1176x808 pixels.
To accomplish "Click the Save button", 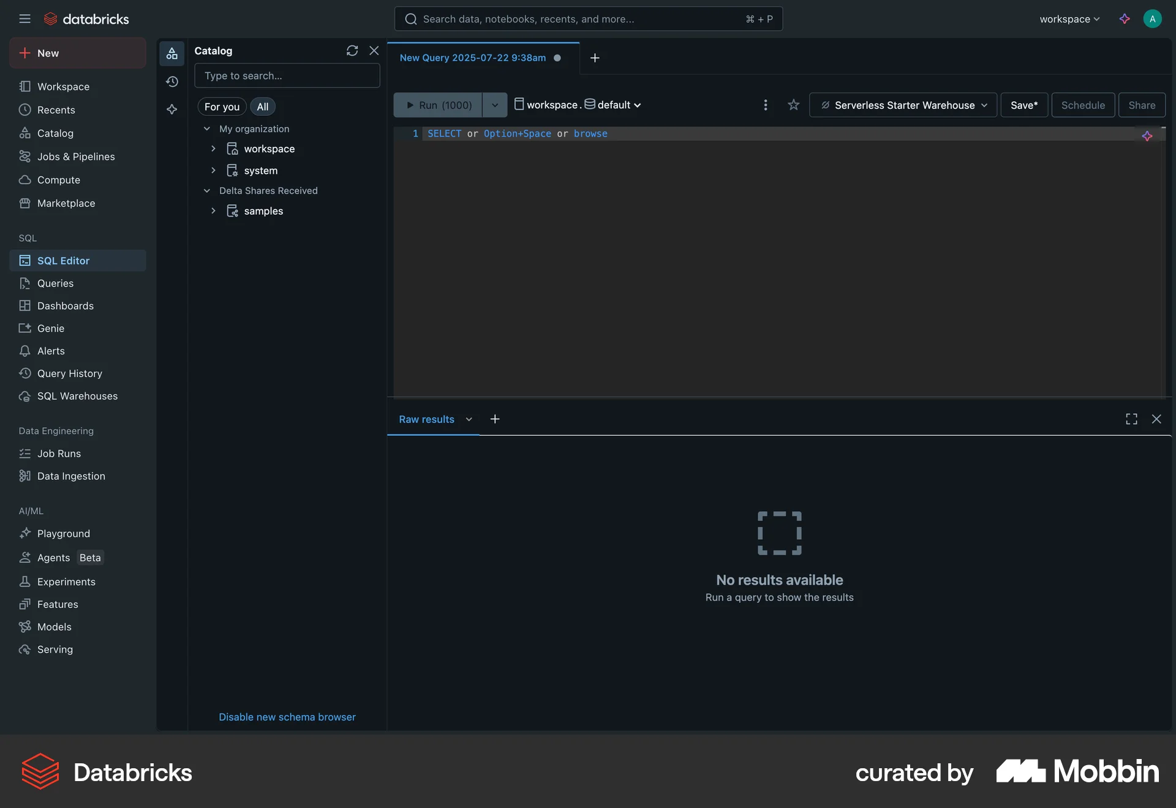I will pyautogui.click(x=1023, y=105).
